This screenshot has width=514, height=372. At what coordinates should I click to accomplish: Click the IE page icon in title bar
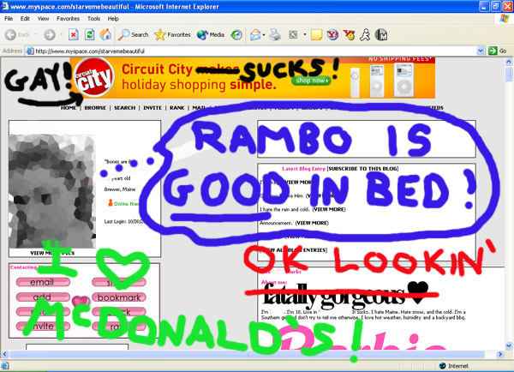4,6
